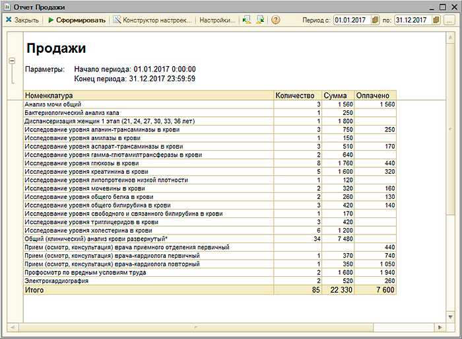Open calendar for period end date

[436, 20]
